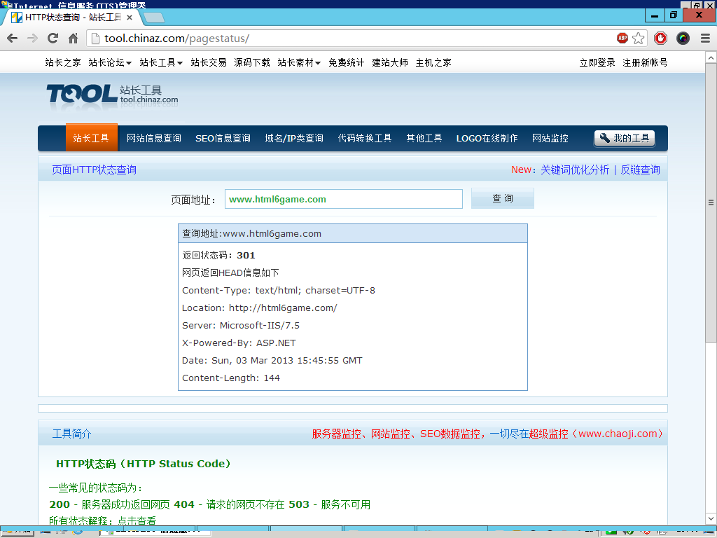Go back with the browser back arrow

point(13,39)
